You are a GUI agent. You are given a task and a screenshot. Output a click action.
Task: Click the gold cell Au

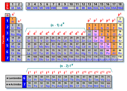coord(77,52)
